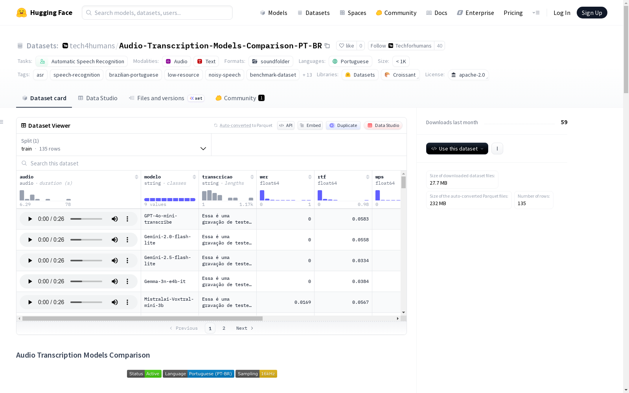Play the GPT-4o-mini-transcribe audio row

[30, 219]
